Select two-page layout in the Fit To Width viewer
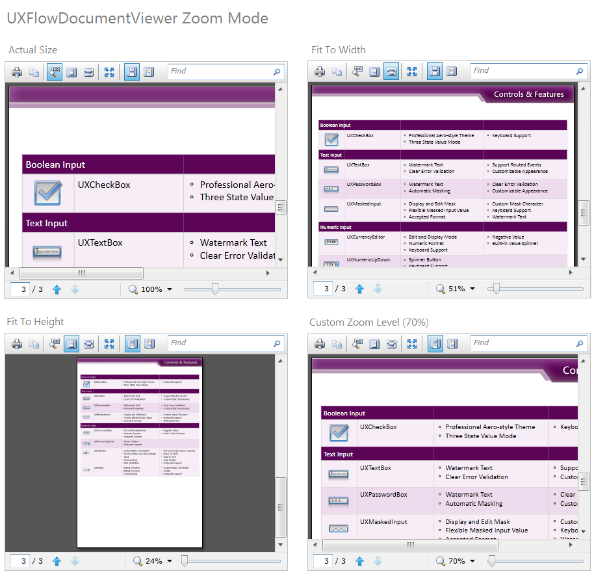The width and height of the screenshot is (594, 576). tap(452, 72)
